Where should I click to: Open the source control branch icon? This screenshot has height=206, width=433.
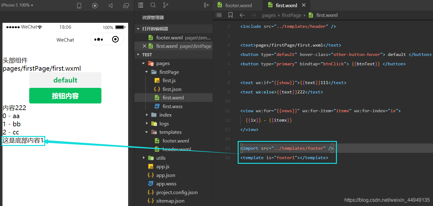165,5
